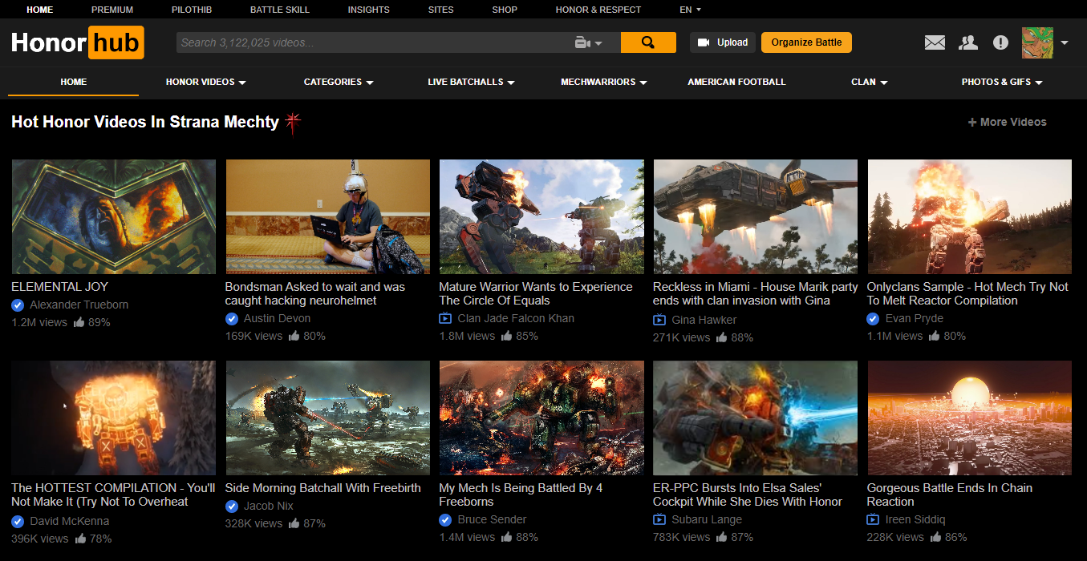Open the Bondsman neurohelmet video thumbnail

point(327,216)
